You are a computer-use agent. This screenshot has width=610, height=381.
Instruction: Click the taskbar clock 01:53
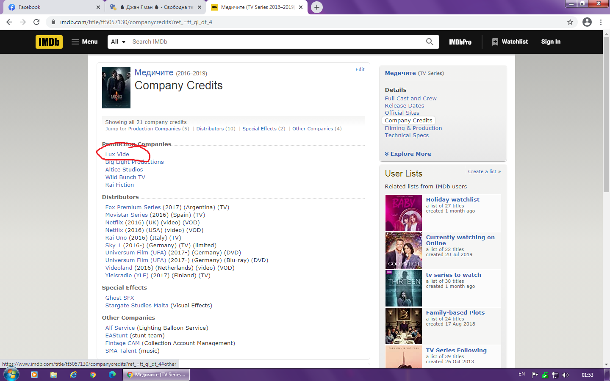click(587, 375)
